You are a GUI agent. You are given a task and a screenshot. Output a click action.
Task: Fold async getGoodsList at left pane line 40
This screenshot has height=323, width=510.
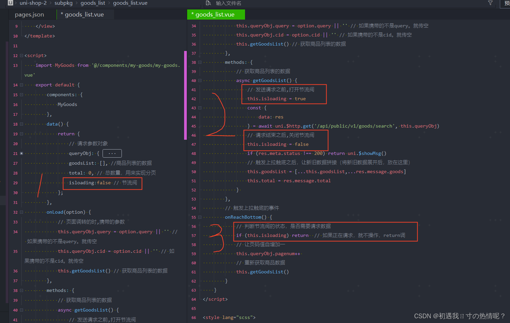[21, 310]
